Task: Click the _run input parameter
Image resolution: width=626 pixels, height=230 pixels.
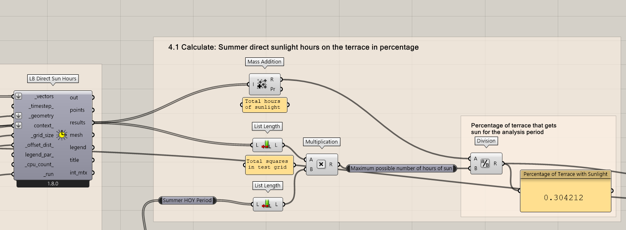Action: [x=48, y=174]
